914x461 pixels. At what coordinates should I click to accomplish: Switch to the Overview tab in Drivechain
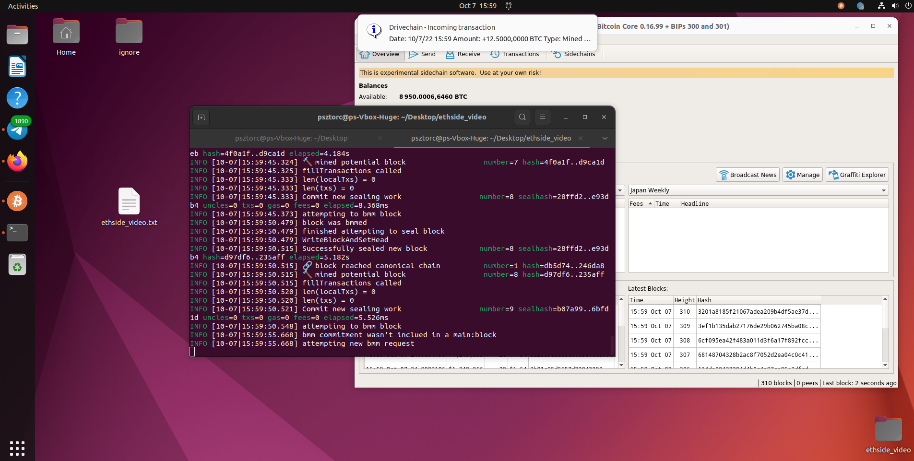tap(380, 54)
